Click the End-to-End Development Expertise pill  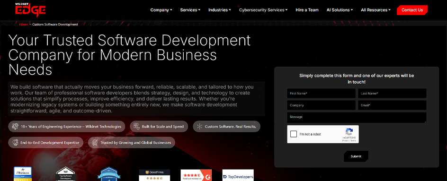pyautogui.click(x=45, y=143)
